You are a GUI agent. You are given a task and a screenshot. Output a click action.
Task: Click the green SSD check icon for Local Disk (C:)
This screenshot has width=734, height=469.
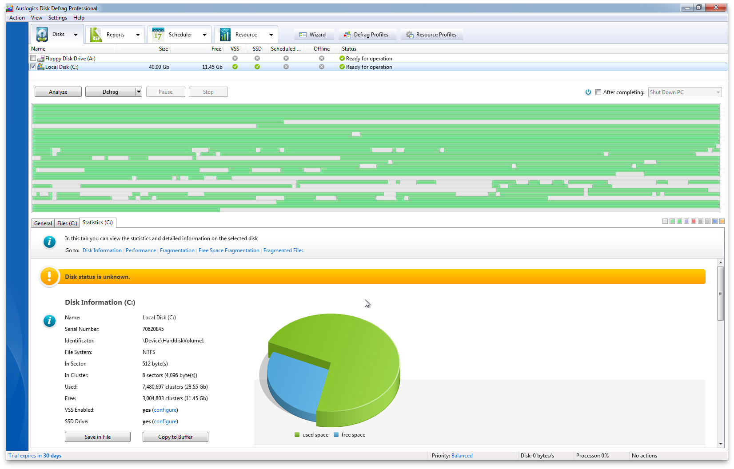257,67
